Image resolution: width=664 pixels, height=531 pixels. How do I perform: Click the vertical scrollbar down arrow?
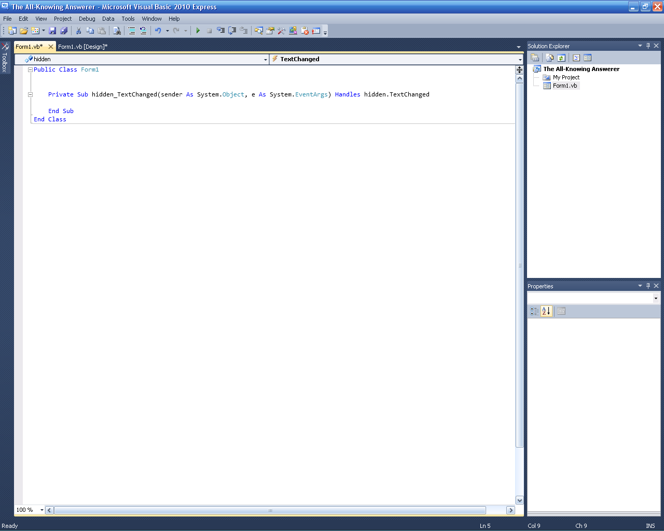(x=519, y=500)
